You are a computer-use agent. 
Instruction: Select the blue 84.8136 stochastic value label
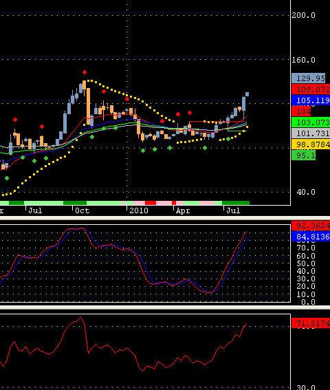click(x=311, y=237)
